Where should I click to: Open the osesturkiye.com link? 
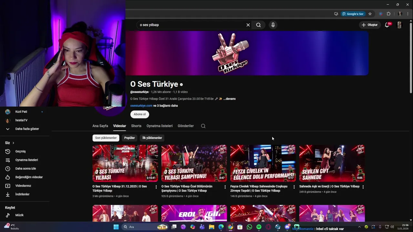141,106
